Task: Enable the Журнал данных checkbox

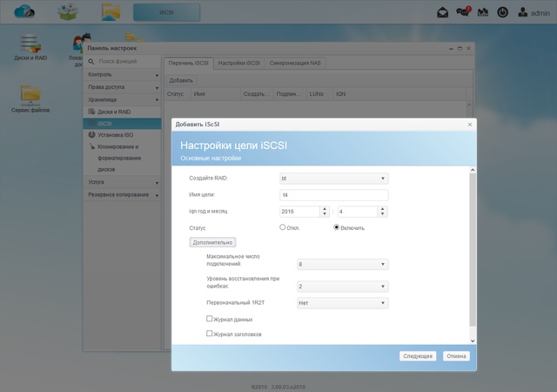Action: 209,319
